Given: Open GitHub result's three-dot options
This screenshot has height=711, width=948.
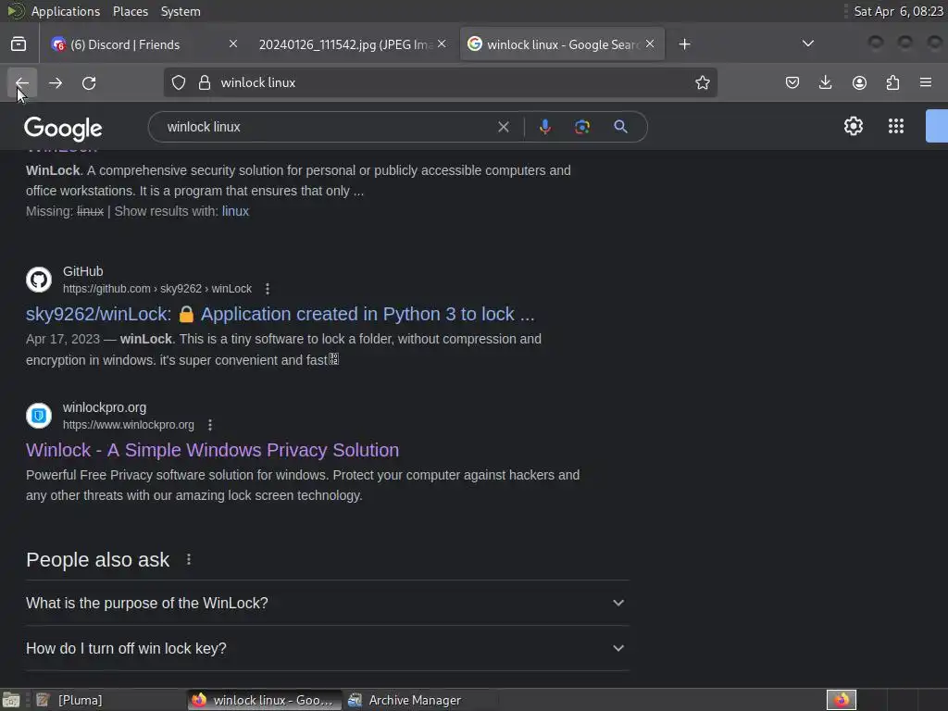Looking at the screenshot, I should (x=268, y=289).
